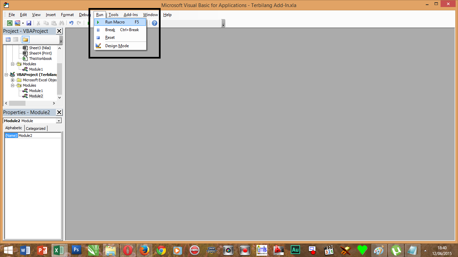Image resolution: width=458 pixels, height=257 pixels.
Task: Select Module2 in the project tree
Action: pos(36,96)
